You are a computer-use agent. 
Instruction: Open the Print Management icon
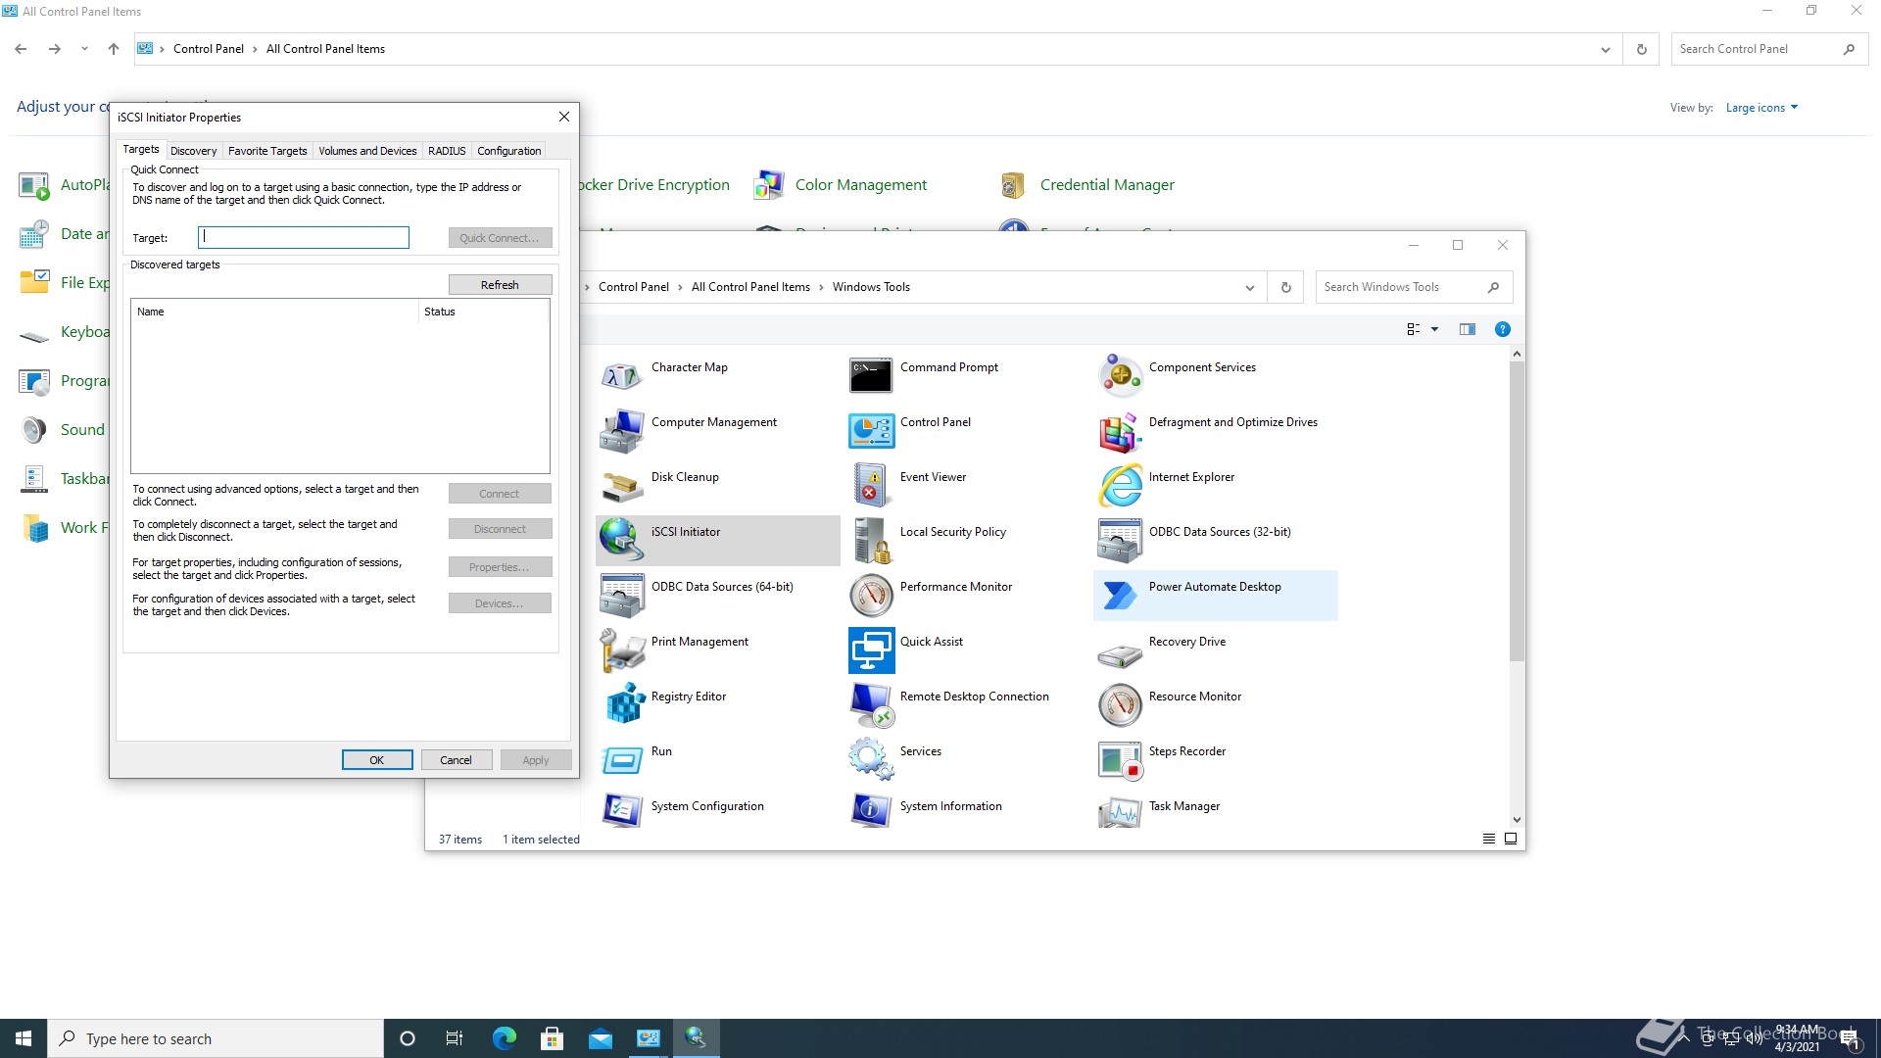621,649
